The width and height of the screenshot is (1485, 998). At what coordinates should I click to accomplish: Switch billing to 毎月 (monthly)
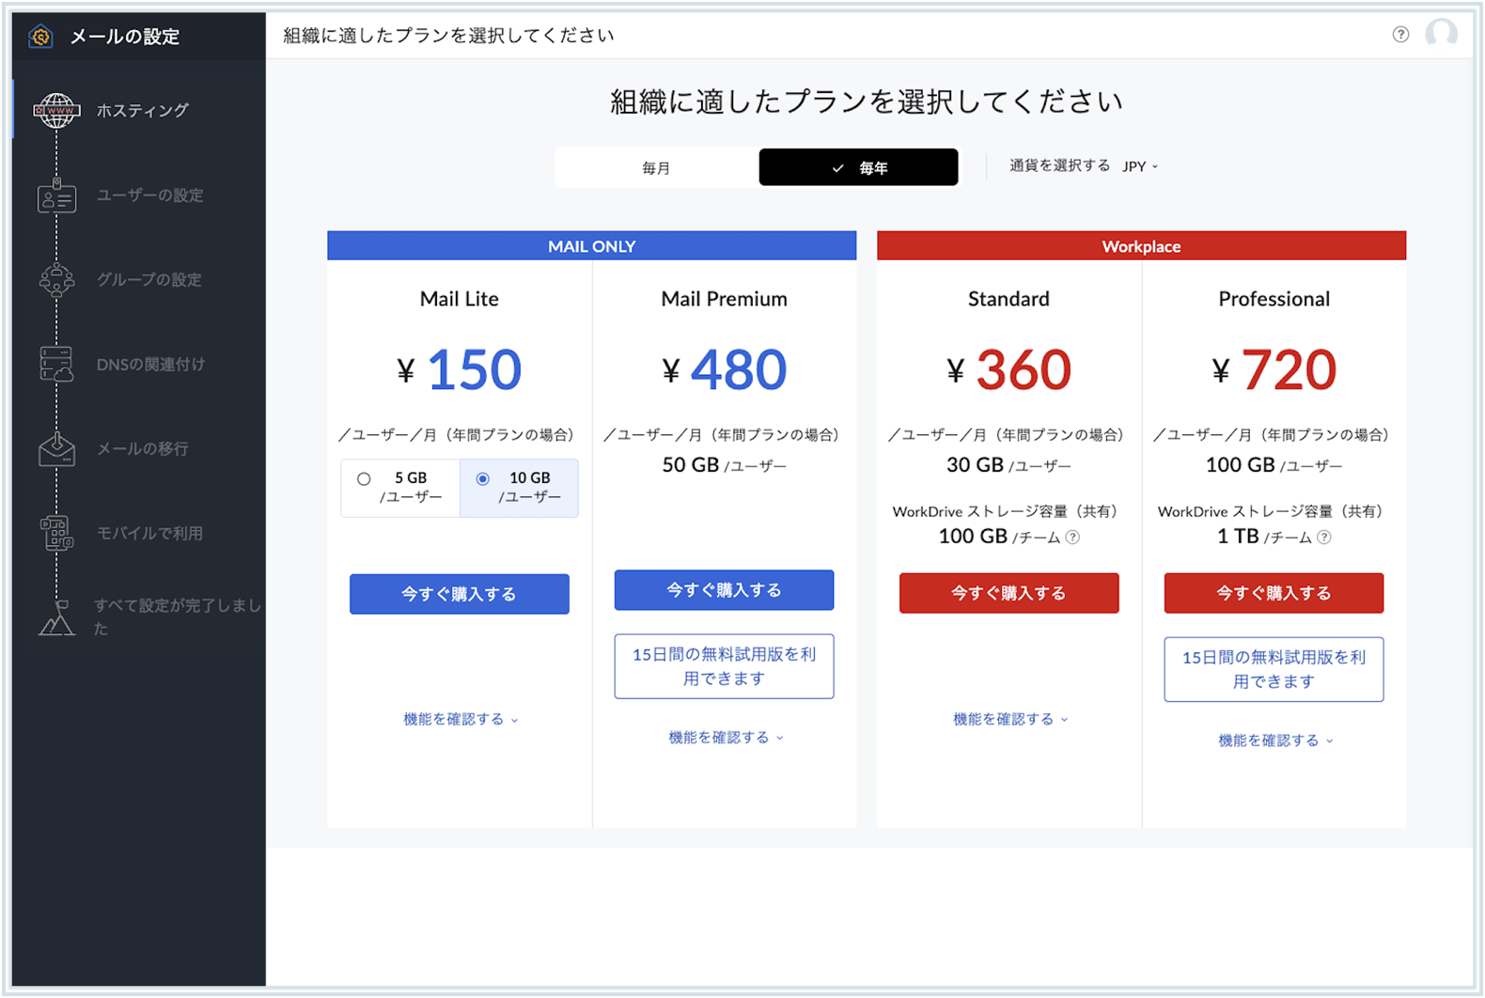click(x=656, y=167)
